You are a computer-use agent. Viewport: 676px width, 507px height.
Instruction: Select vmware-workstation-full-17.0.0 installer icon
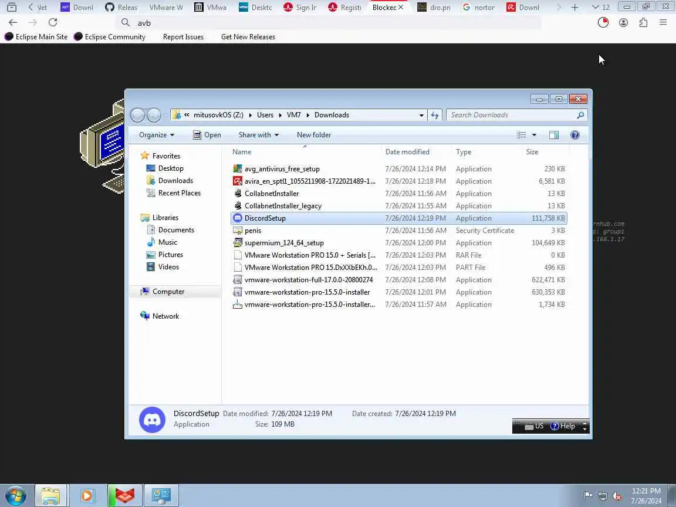pyautogui.click(x=237, y=280)
